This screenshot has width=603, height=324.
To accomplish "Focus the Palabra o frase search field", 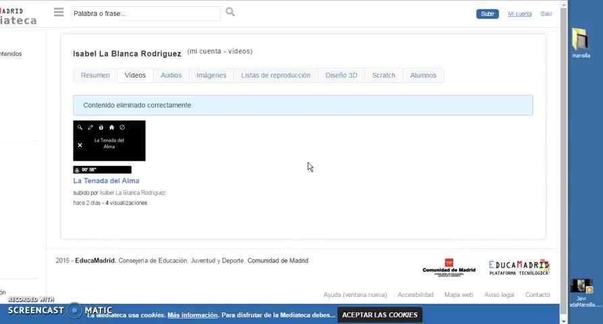I will click(146, 13).
